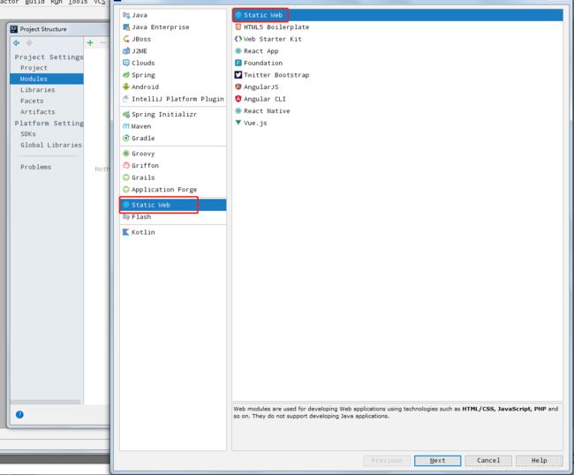The width and height of the screenshot is (574, 475).
Task: Pick IntelliJ Platform Plugin icon
Action: tap(126, 99)
